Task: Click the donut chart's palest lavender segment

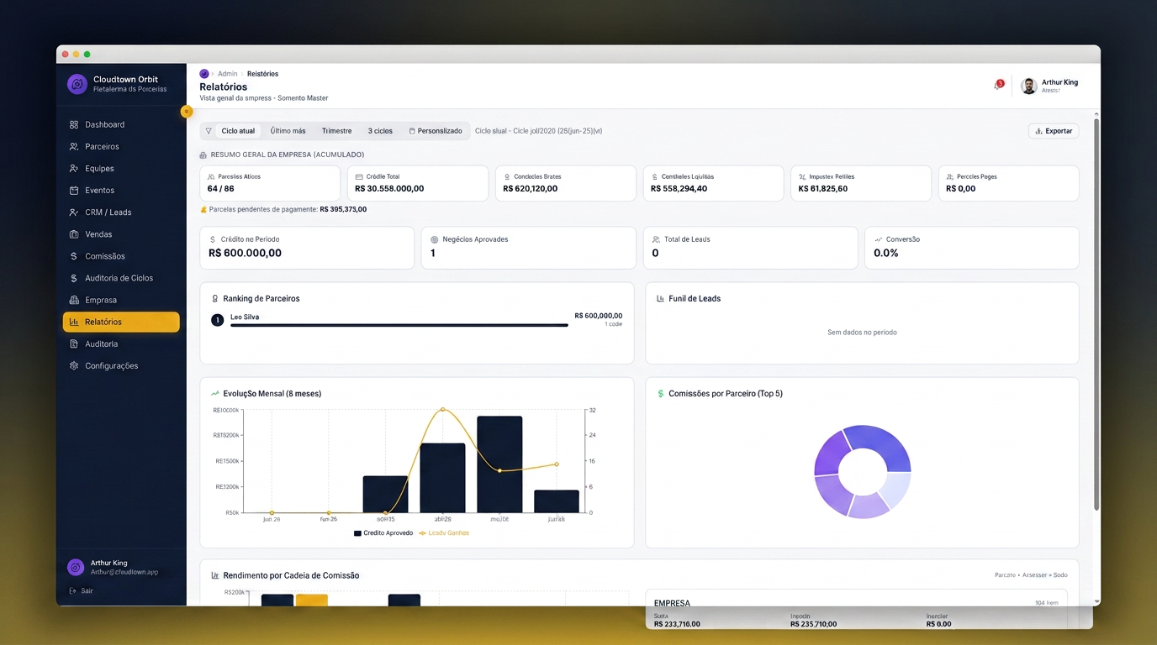Action: pyautogui.click(x=897, y=490)
